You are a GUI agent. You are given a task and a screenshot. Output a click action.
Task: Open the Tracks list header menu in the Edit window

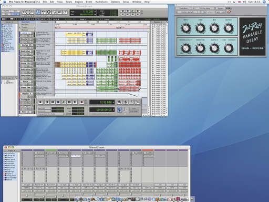point(9,22)
